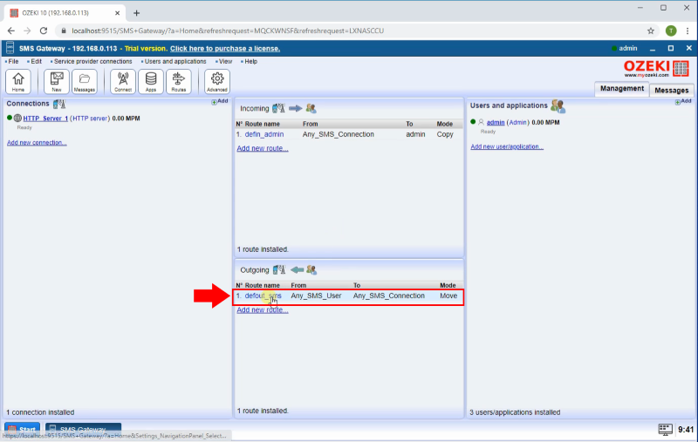This screenshot has width=698, height=442.
Task: Click the Add button in Users and applications panel
Action: pyautogui.click(x=683, y=101)
